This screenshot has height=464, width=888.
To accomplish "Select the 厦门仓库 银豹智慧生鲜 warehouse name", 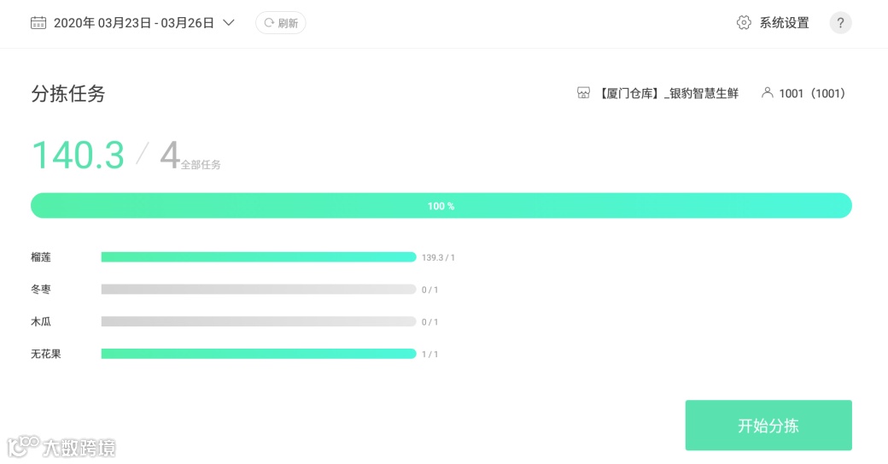I will (x=669, y=93).
